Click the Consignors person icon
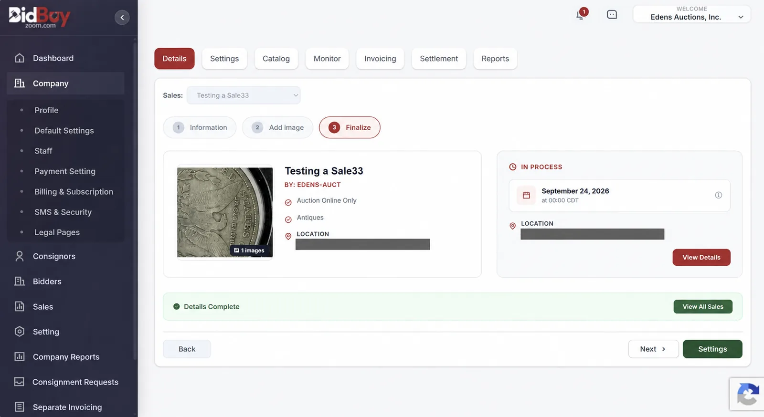Screen dimensions: 764x417 20,256
